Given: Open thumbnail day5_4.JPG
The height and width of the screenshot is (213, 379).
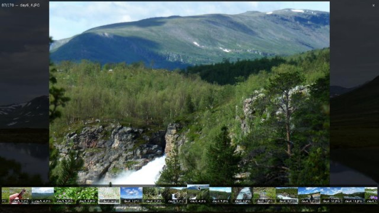Looking at the screenshot, I should click(43, 196).
